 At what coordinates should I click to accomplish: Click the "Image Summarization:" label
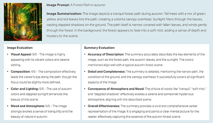(x=64, y=13)
